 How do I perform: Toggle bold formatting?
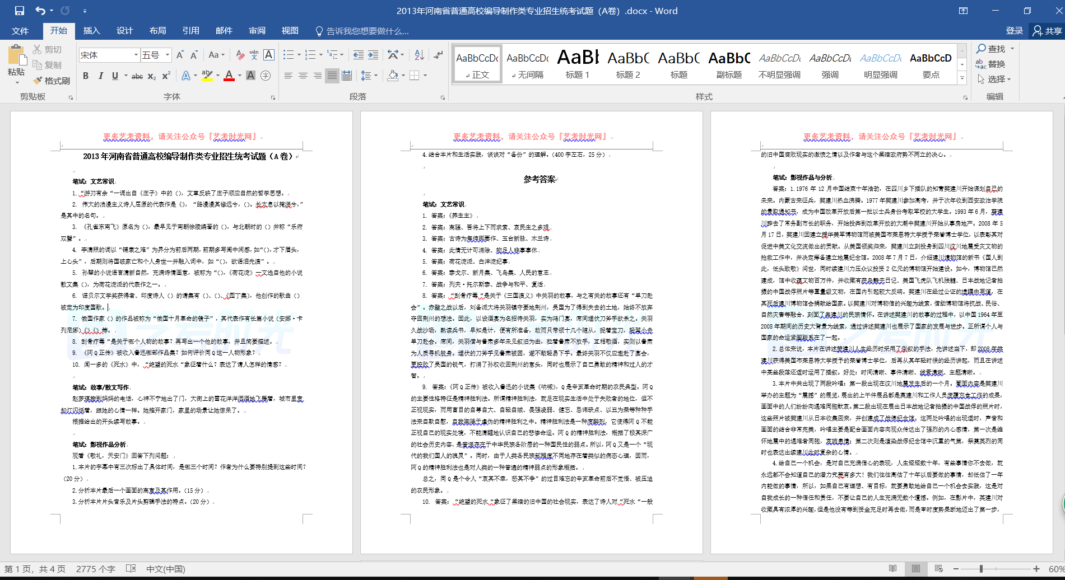click(86, 76)
